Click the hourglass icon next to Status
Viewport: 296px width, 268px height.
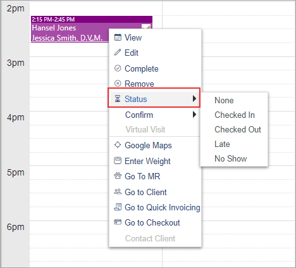coord(118,99)
